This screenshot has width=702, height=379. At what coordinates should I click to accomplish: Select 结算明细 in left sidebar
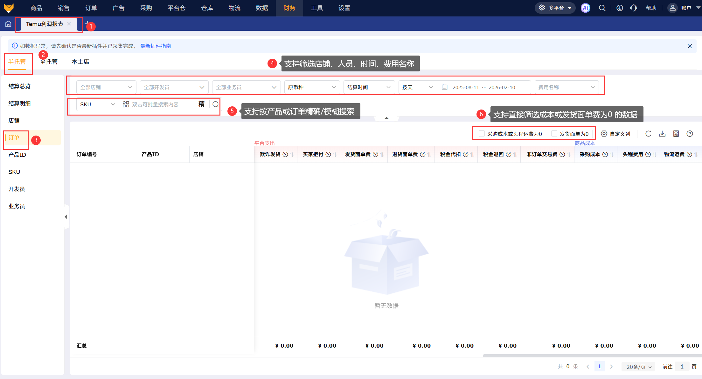pos(19,103)
